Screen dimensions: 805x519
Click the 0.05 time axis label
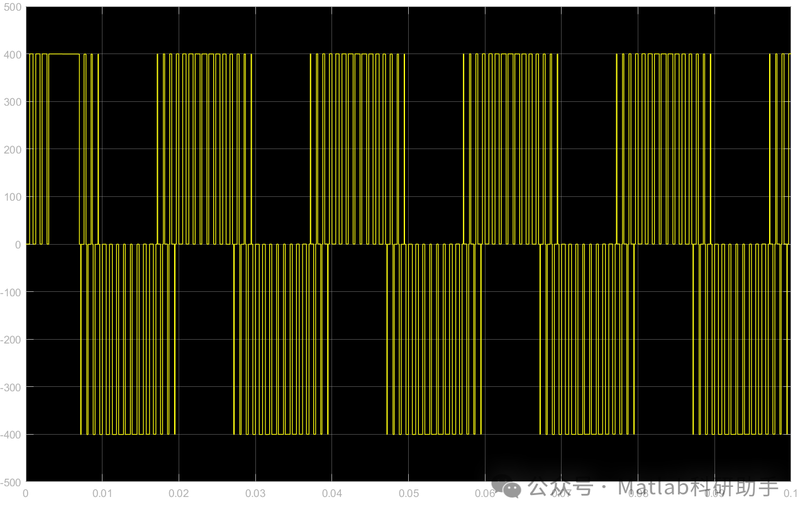click(x=408, y=493)
